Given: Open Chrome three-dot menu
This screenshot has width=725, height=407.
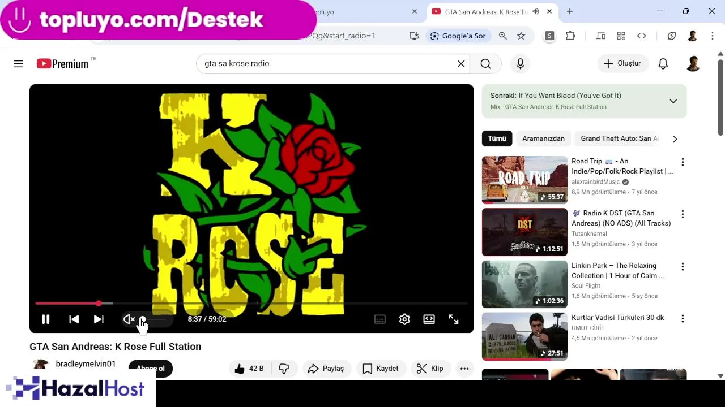Looking at the screenshot, I should (713, 36).
